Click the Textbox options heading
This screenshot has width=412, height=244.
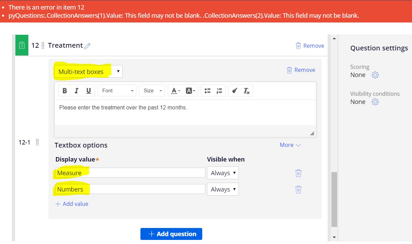(81, 145)
